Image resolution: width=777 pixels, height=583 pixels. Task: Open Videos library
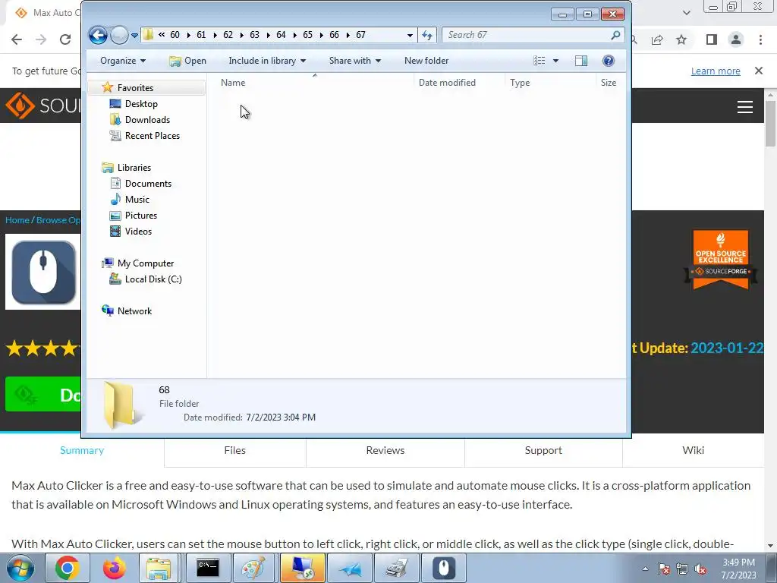pos(138,231)
